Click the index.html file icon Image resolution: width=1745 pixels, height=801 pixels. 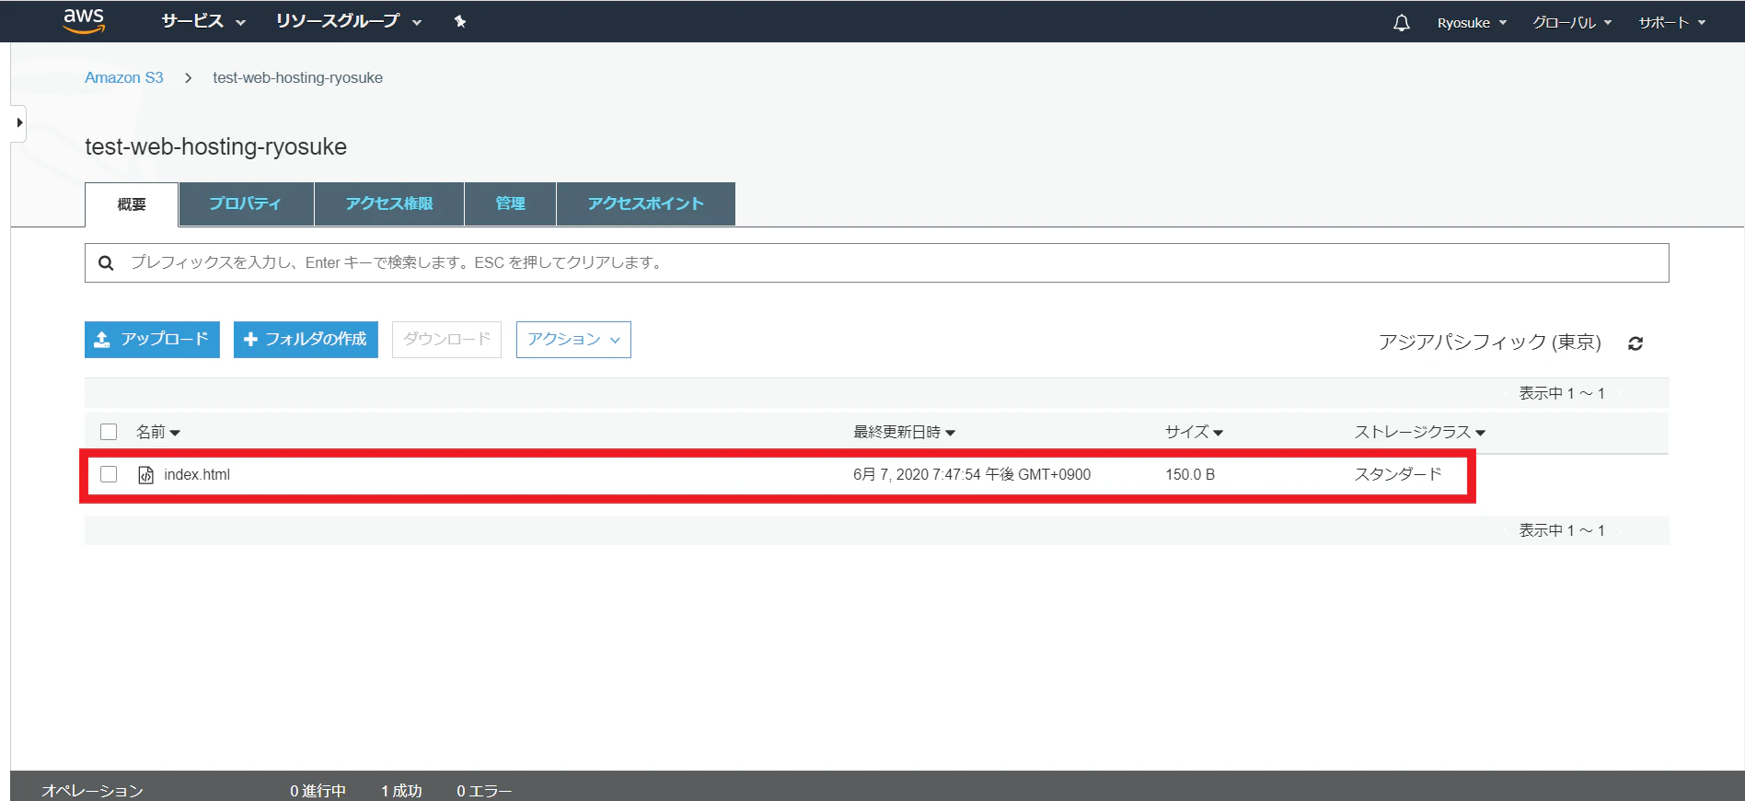click(x=145, y=475)
